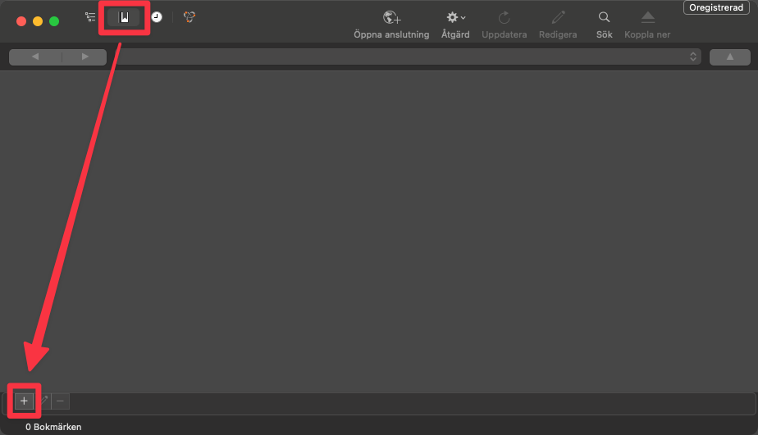The width and height of the screenshot is (758, 435).
Task: Open the Åtgärd gear menu
Action: (x=455, y=18)
